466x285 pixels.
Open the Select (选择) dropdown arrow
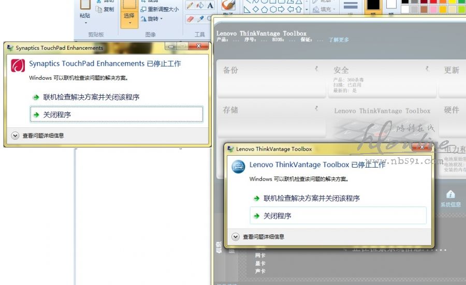(129, 23)
